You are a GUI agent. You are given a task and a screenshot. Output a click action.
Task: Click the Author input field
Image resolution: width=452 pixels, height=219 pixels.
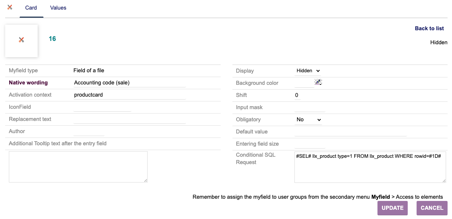coord(89,132)
